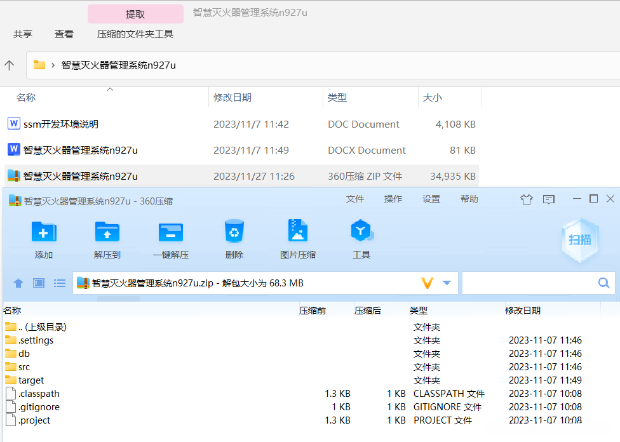Screen dimensions: 620x442
Task: Click the db folder icon
Action: [11, 354]
